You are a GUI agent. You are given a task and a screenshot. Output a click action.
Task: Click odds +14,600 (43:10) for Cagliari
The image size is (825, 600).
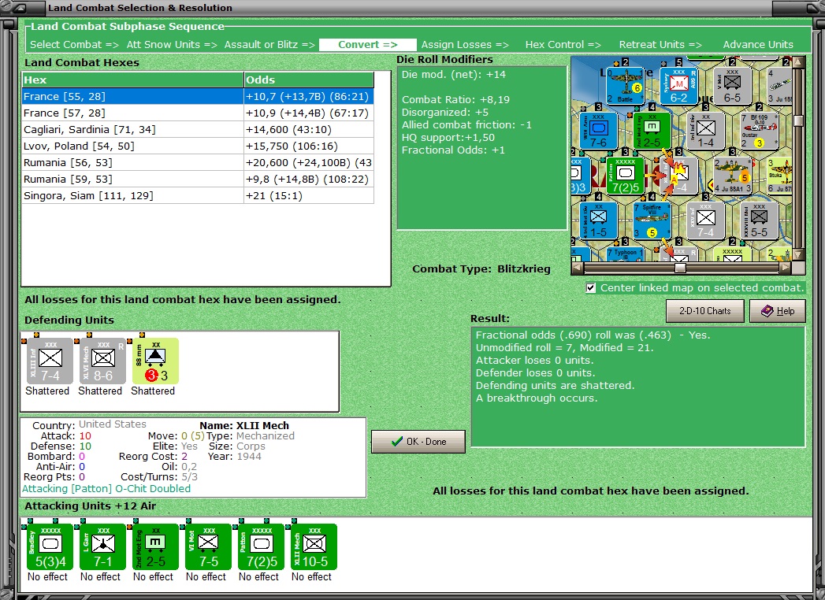(309, 129)
